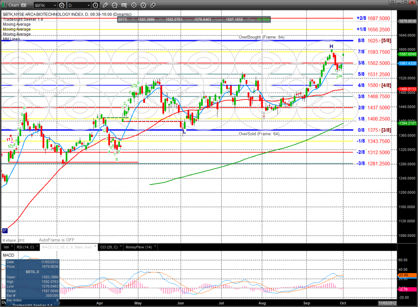Screen dimensions: 418x307
Task: Click the chart window icon in title bar
Action: click(4, 5)
